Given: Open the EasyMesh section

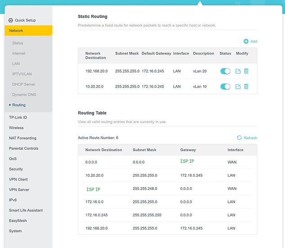Looking at the screenshot, I should coord(18,220).
